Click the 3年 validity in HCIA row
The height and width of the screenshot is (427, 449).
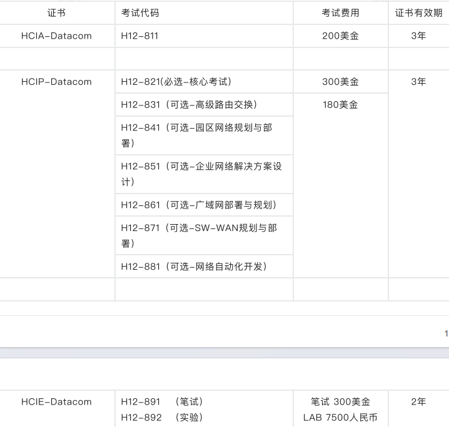(418, 36)
